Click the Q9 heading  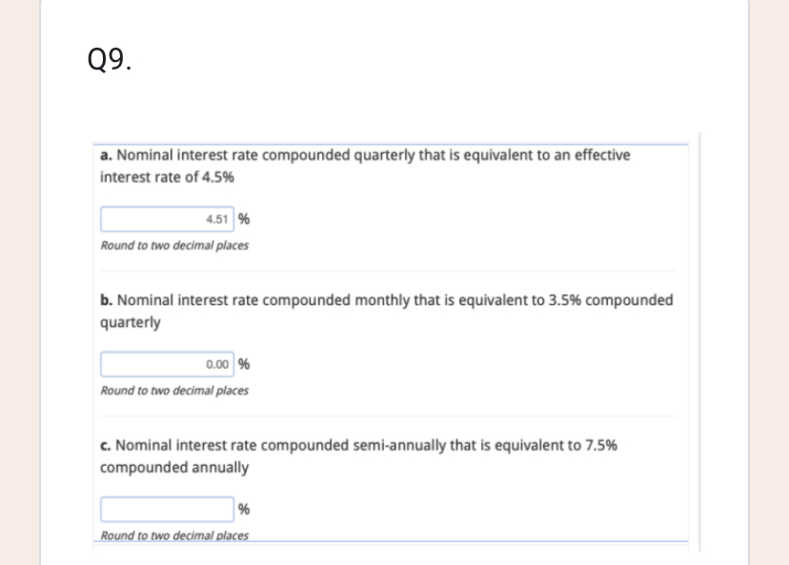point(109,61)
